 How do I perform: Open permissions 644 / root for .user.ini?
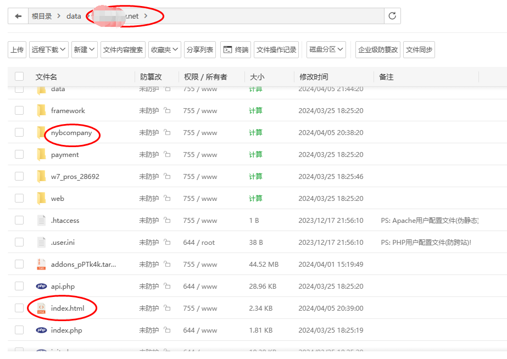coord(199,242)
